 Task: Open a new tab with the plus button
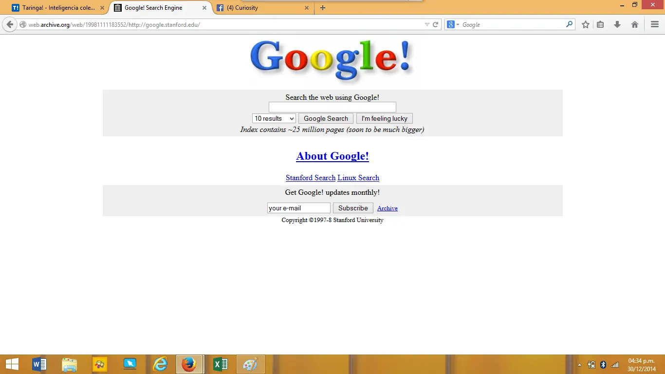tap(323, 8)
